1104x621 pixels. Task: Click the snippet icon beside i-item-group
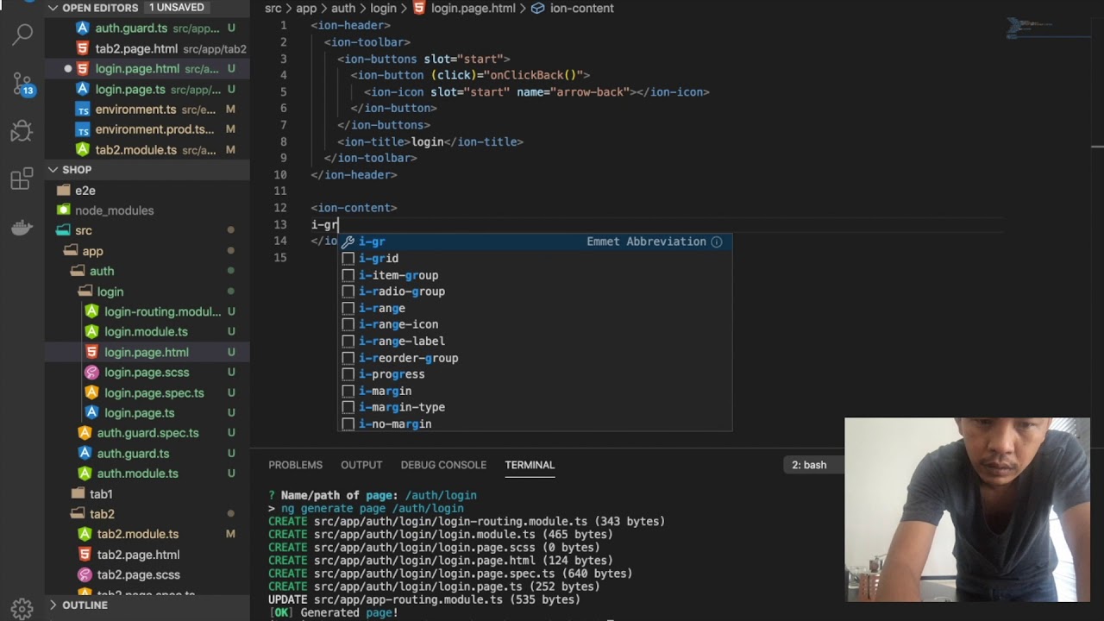point(348,275)
